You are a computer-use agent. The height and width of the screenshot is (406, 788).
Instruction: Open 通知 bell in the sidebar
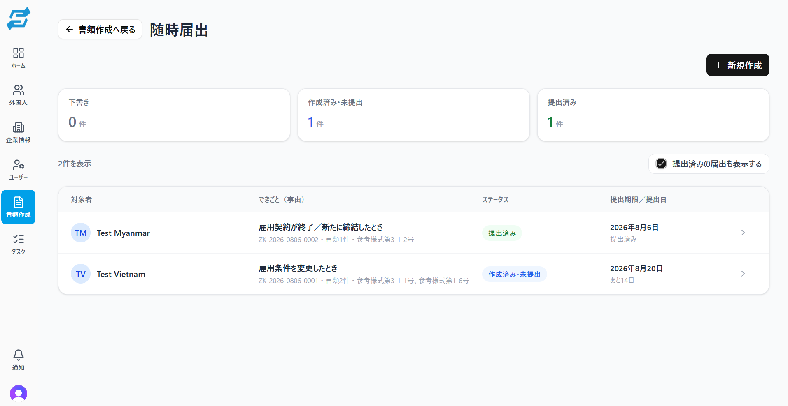pos(19,360)
